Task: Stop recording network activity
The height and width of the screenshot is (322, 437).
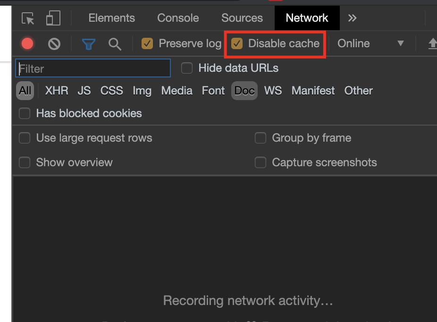Action: [x=27, y=43]
